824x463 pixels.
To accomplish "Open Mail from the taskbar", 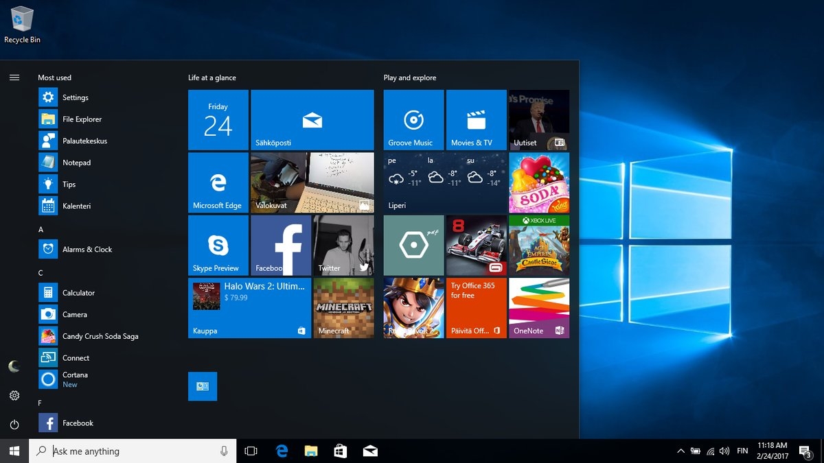I will tap(370, 451).
